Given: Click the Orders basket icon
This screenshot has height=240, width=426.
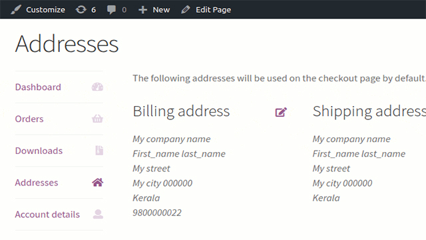Looking at the screenshot, I should [x=97, y=119].
